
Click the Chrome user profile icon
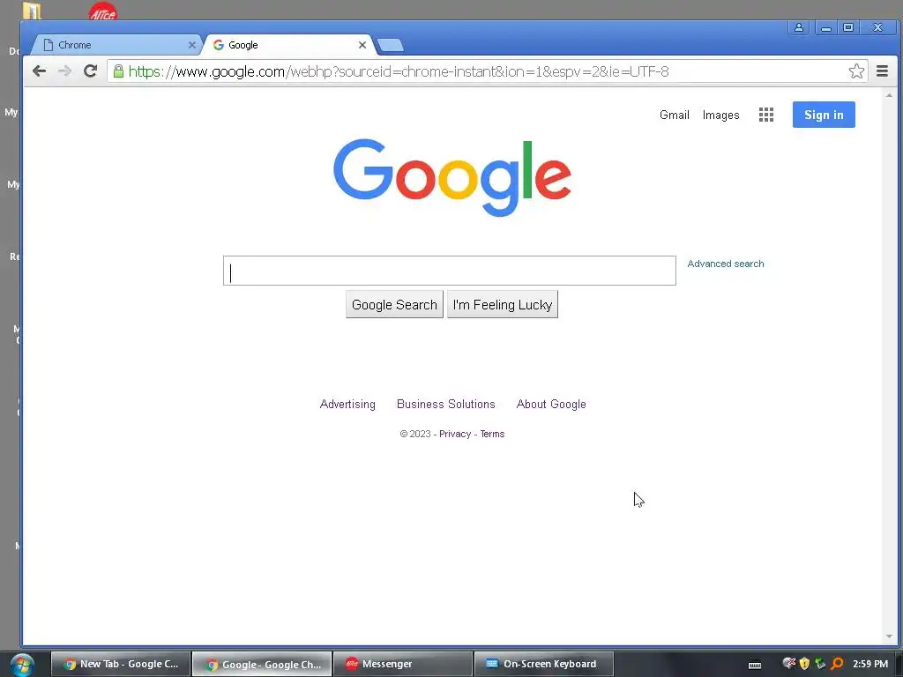point(799,27)
